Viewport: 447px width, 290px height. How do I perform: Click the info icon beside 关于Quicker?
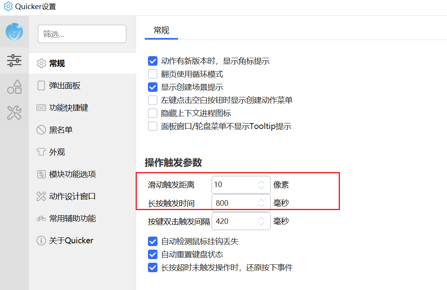(x=41, y=241)
